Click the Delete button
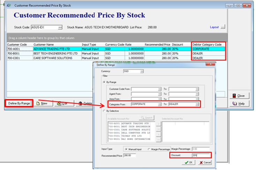 tap(85, 103)
